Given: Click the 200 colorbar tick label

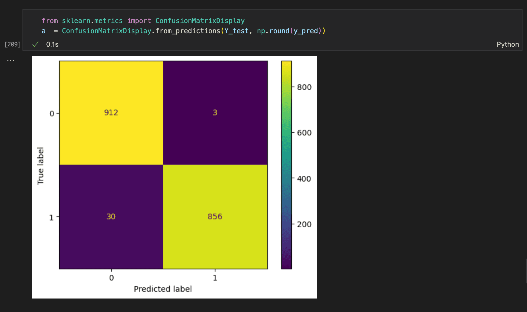Looking at the screenshot, I should coord(304,224).
